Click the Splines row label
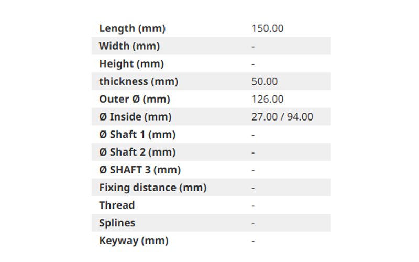This screenshot has width=419, height=262. [x=117, y=223]
